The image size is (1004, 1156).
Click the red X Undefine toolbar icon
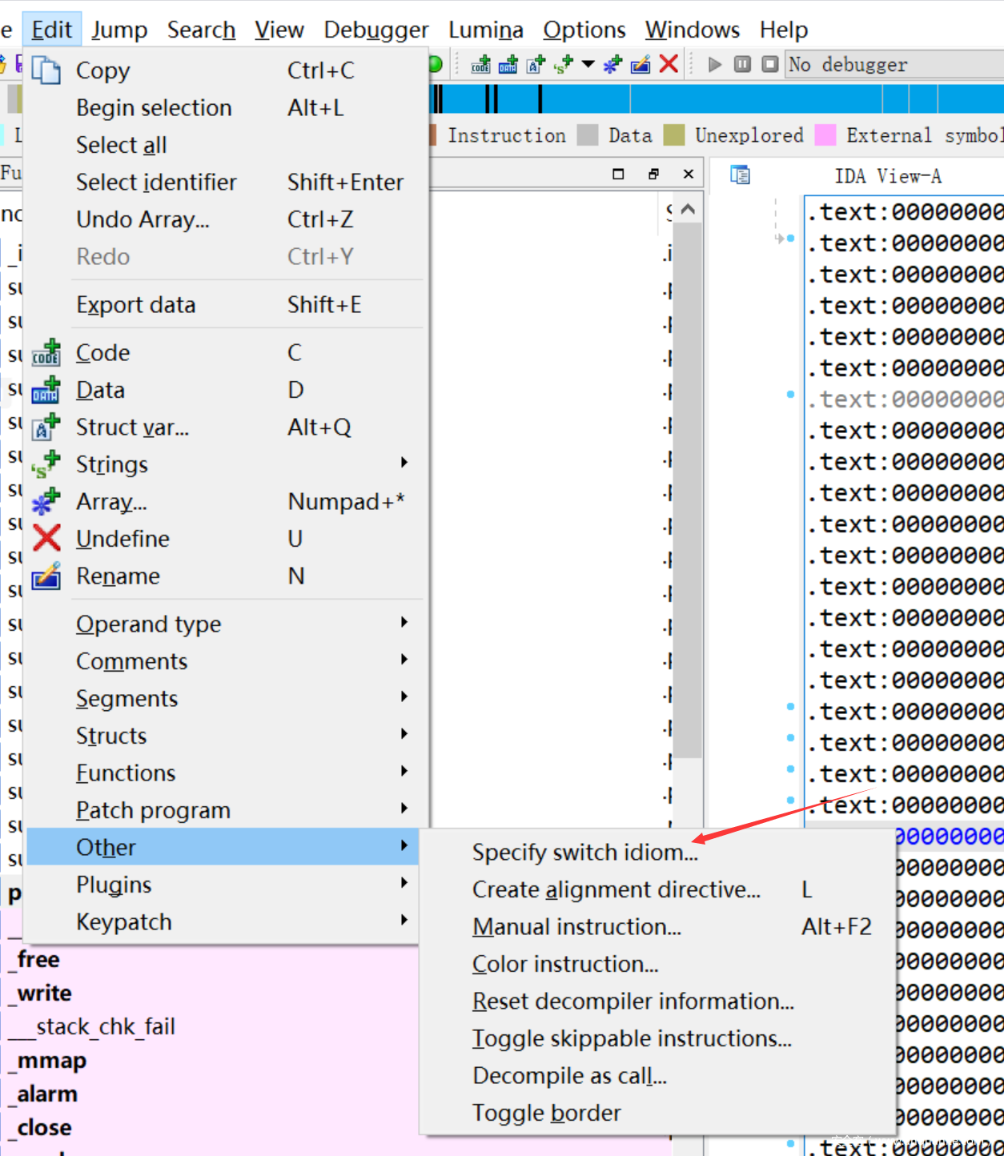pyautogui.click(x=669, y=64)
